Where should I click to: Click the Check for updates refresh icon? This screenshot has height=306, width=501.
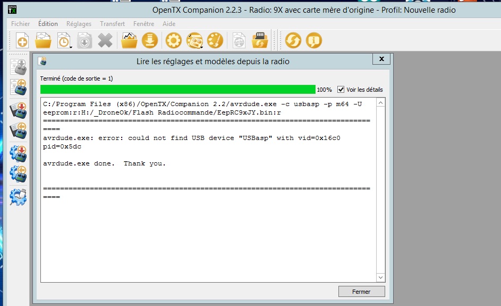pyautogui.click(x=293, y=40)
